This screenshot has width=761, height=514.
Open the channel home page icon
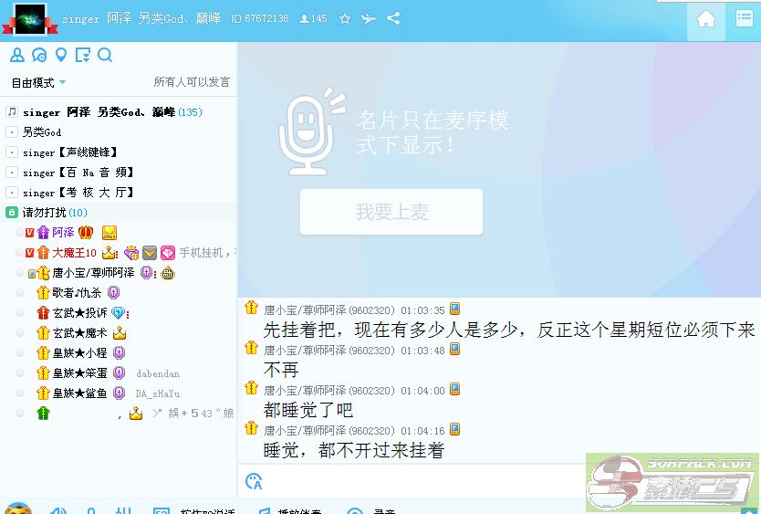coord(705,19)
